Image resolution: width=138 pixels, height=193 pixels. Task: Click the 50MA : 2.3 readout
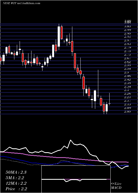(16, 172)
